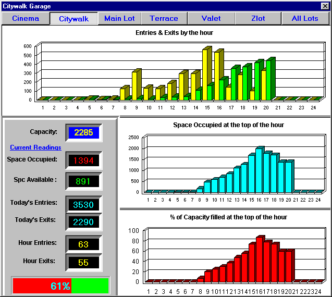Image resolution: width=332 pixels, height=297 pixels.
Task: Click the Capacity value 2285
Action: point(83,133)
